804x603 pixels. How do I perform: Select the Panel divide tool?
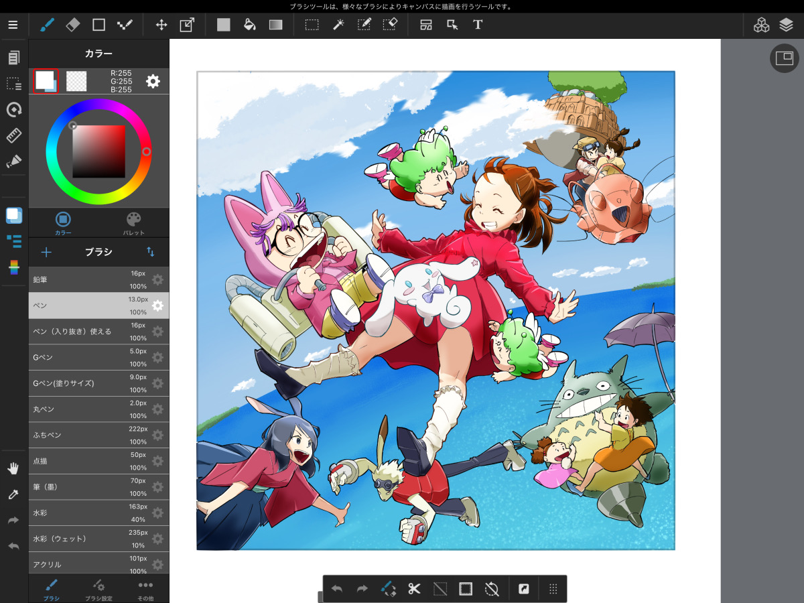click(426, 25)
